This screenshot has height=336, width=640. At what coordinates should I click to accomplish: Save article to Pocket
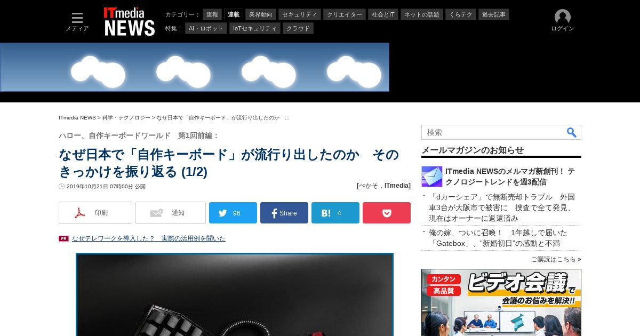tap(387, 213)
